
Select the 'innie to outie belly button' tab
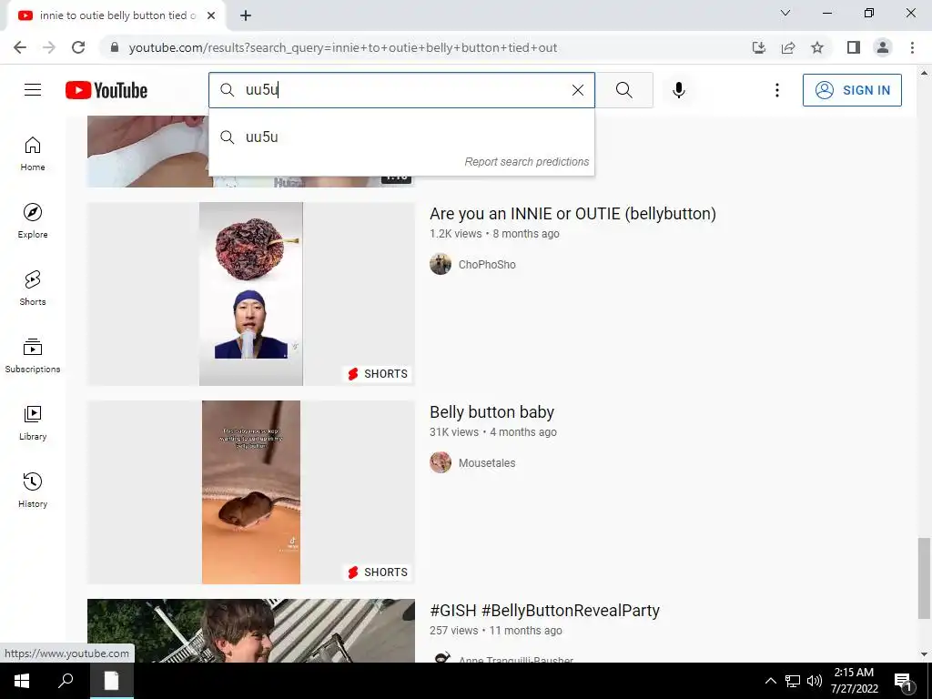click(116, 15)
